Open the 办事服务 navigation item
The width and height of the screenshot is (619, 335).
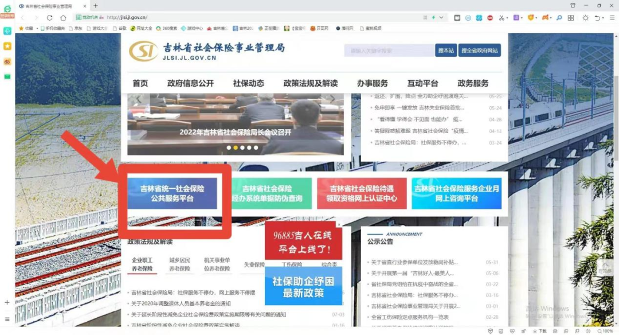(x=373, y=83)
